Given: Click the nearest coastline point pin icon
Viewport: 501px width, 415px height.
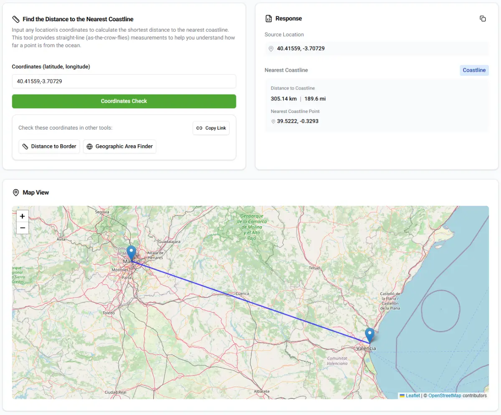Looking at the screenshot, I should [273, 122].
